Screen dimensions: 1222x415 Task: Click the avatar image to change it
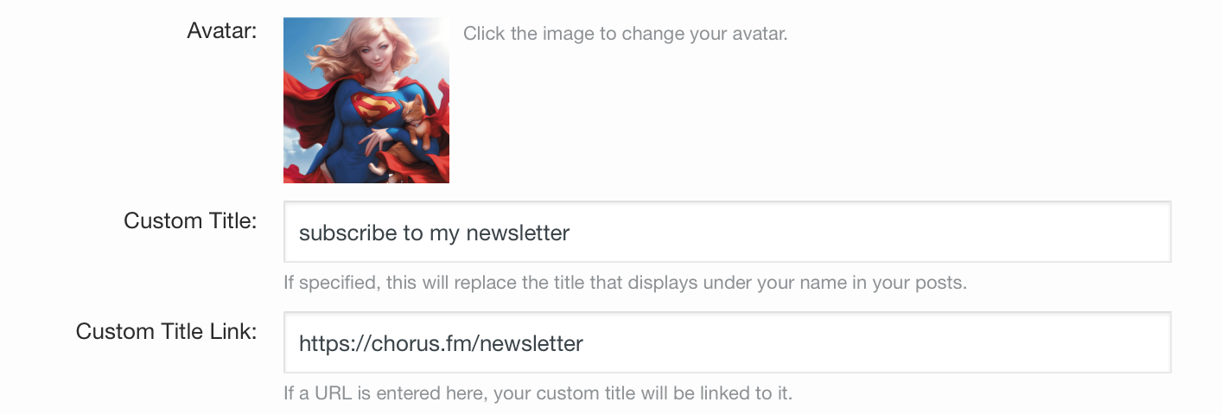(x=366, y=100)
